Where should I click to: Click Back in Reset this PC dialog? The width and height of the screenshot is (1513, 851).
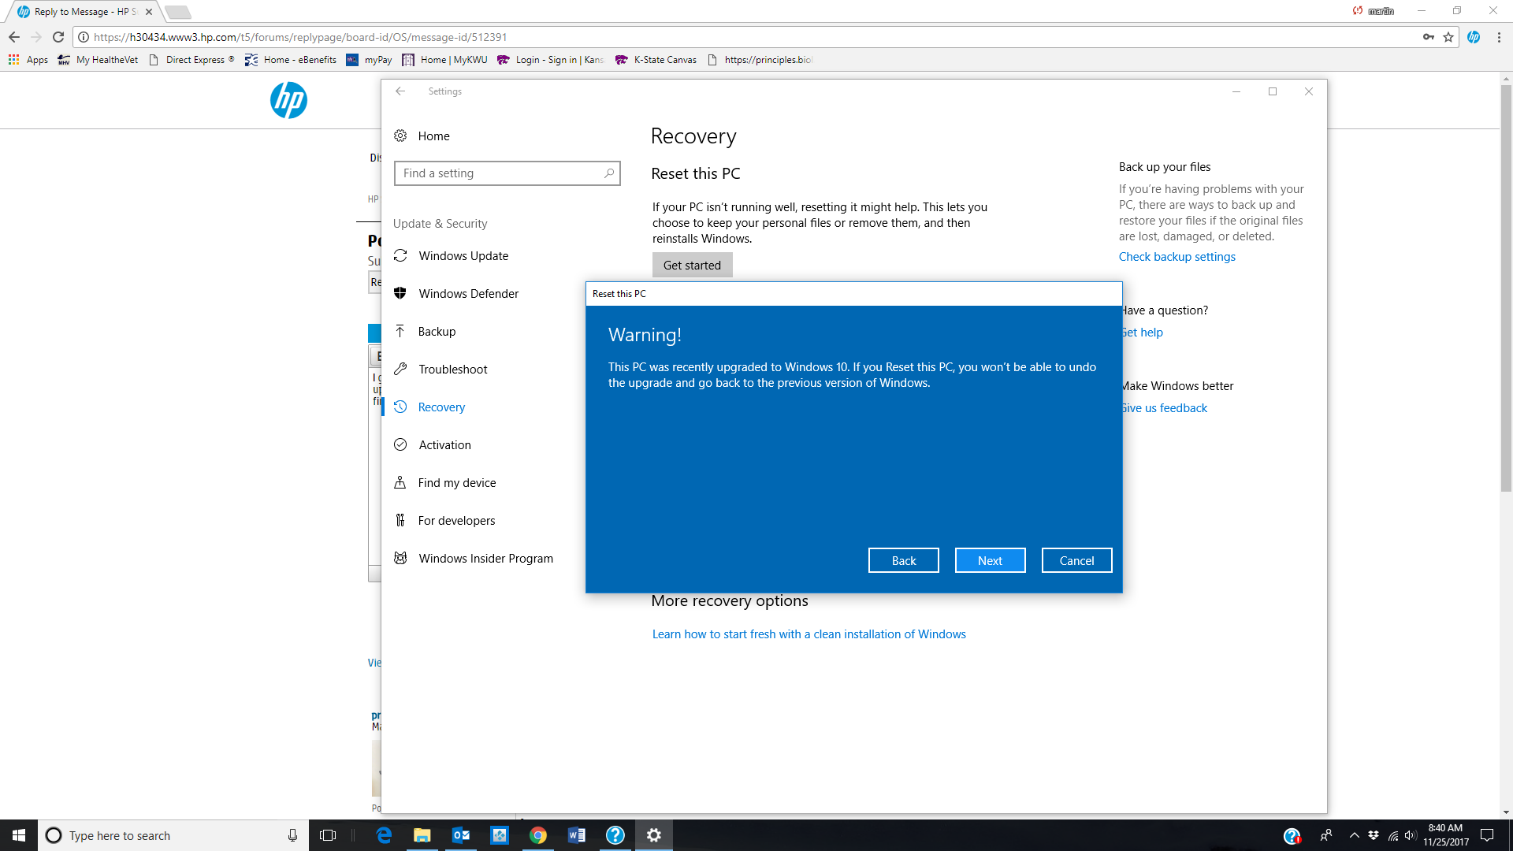(903, 560)
